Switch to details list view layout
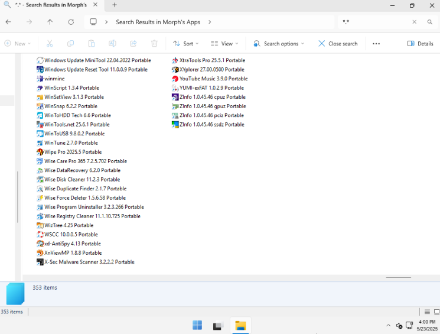 [x=427, y=312]
